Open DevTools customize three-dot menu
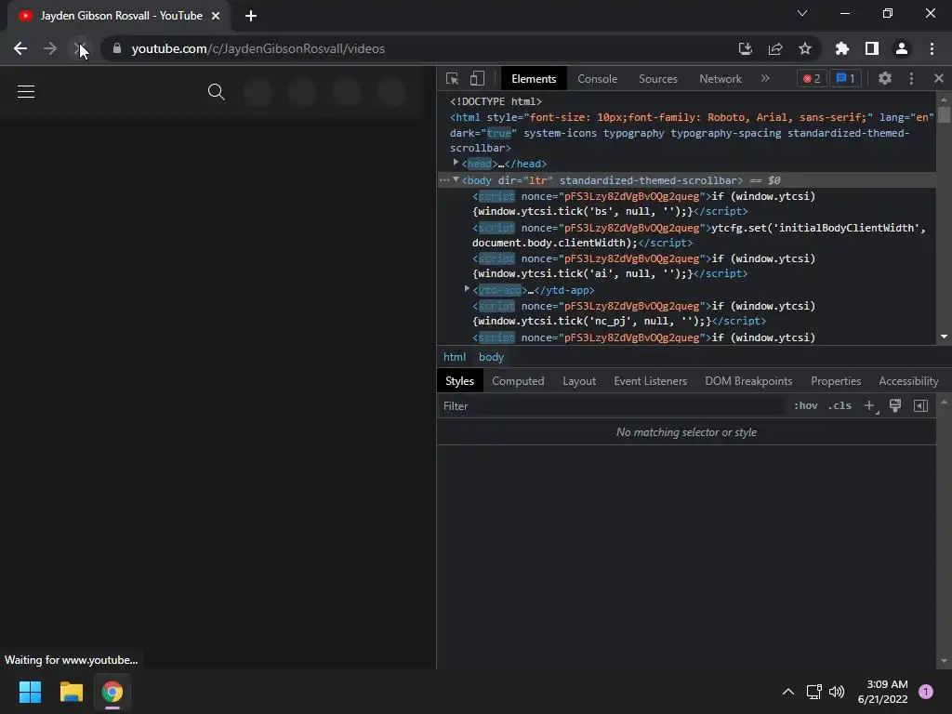Viewport: 952px width, 714px height. point(911,78)
